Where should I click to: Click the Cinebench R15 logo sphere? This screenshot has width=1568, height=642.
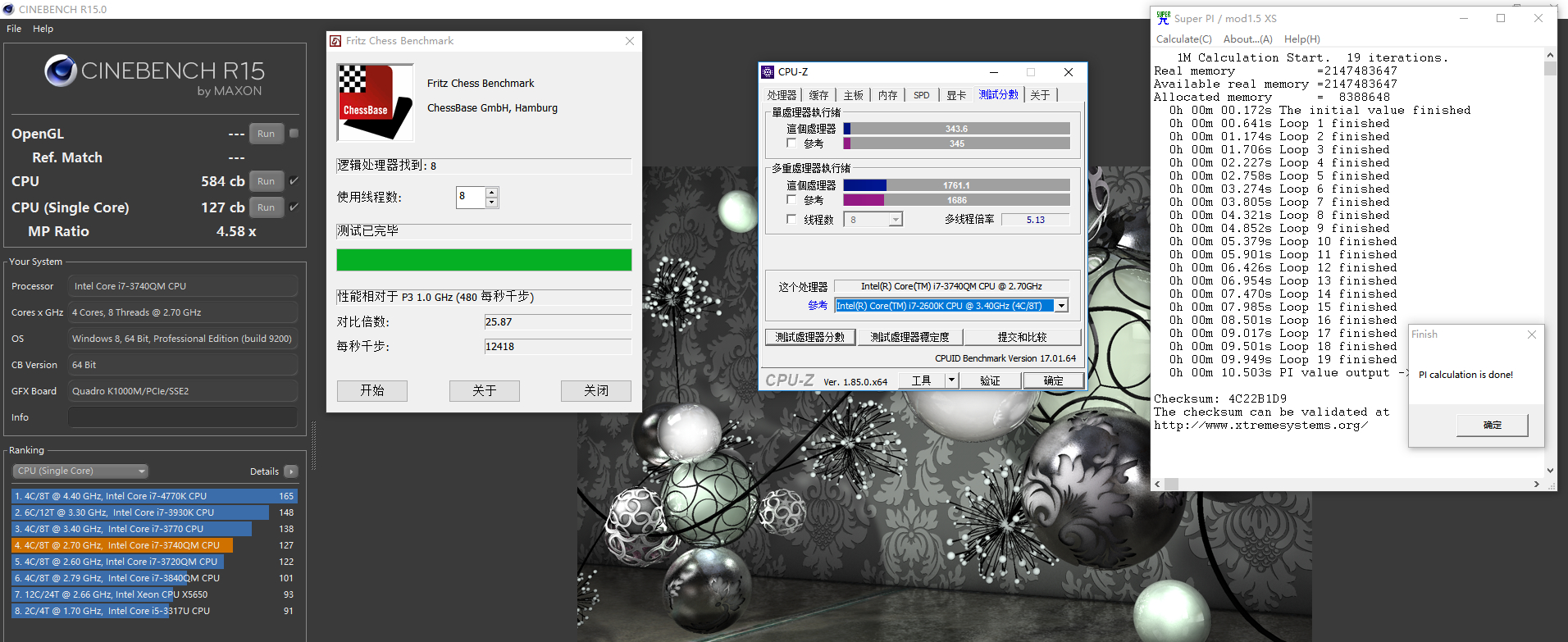(x=61, y=71)
